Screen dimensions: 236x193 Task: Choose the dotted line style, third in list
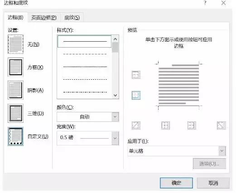[85, 67]
